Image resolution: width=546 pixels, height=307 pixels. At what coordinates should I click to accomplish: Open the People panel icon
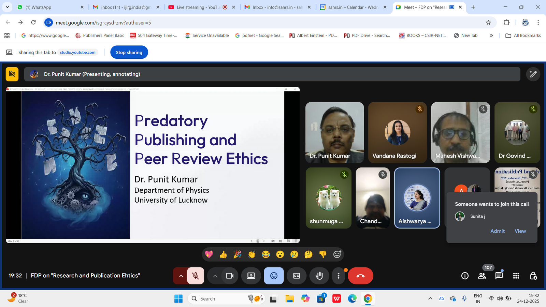482,276
